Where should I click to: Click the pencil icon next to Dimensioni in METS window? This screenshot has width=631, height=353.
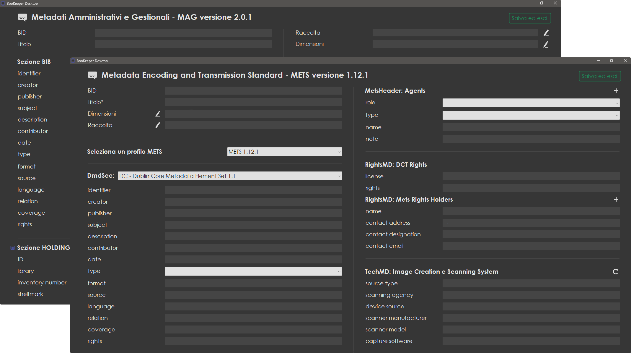pos(158,114)
